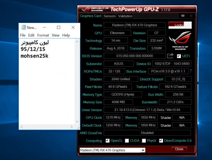
Task: Close the Notepad window
Action: pyautogui.click(x=73, y=27)
